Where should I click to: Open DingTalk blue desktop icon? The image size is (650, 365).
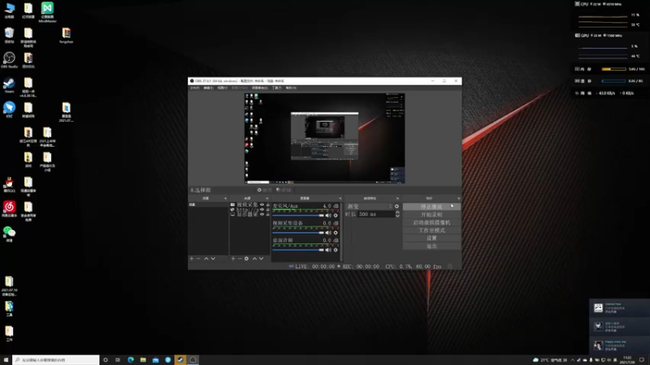tap(9, 109)
